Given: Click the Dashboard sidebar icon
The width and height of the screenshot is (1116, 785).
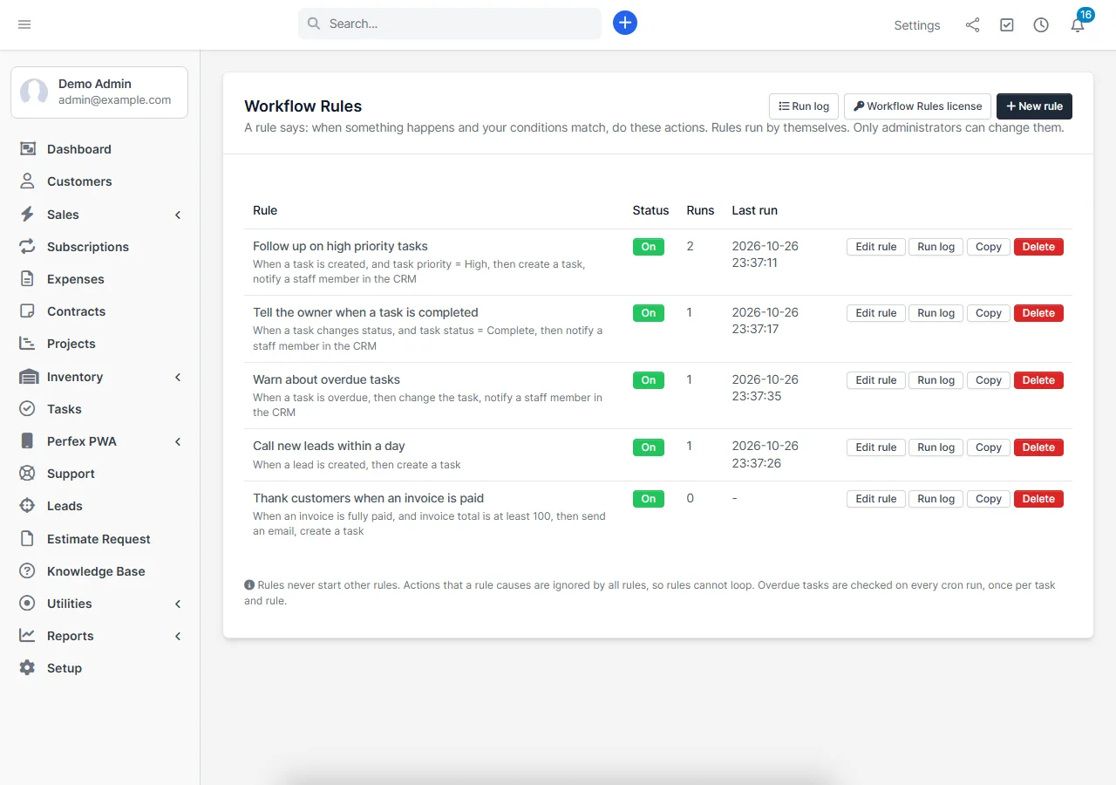Looking at the screenshot, I should [28, 149].
